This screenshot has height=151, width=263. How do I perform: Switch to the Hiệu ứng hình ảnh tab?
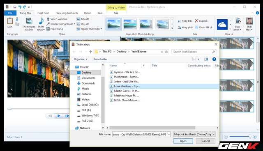[x=67, y=13]
